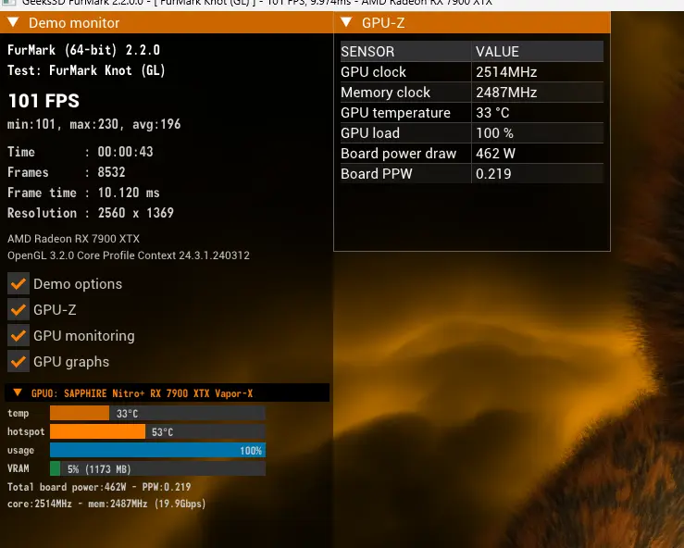Click the GPU-Z panel title text
Viewport: 684px width, 548px height.
pyautogui.click(x=383, y=23)
